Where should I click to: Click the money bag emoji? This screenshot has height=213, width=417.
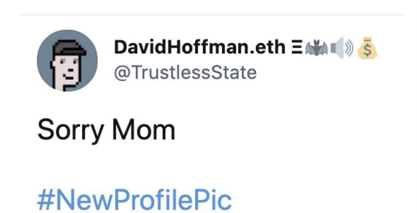pos(367,48)
